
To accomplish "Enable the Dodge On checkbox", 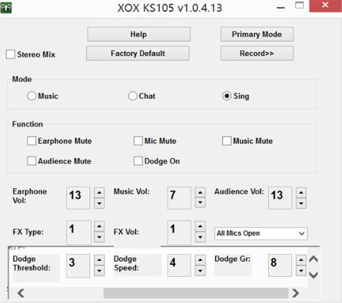I will 138,161.
